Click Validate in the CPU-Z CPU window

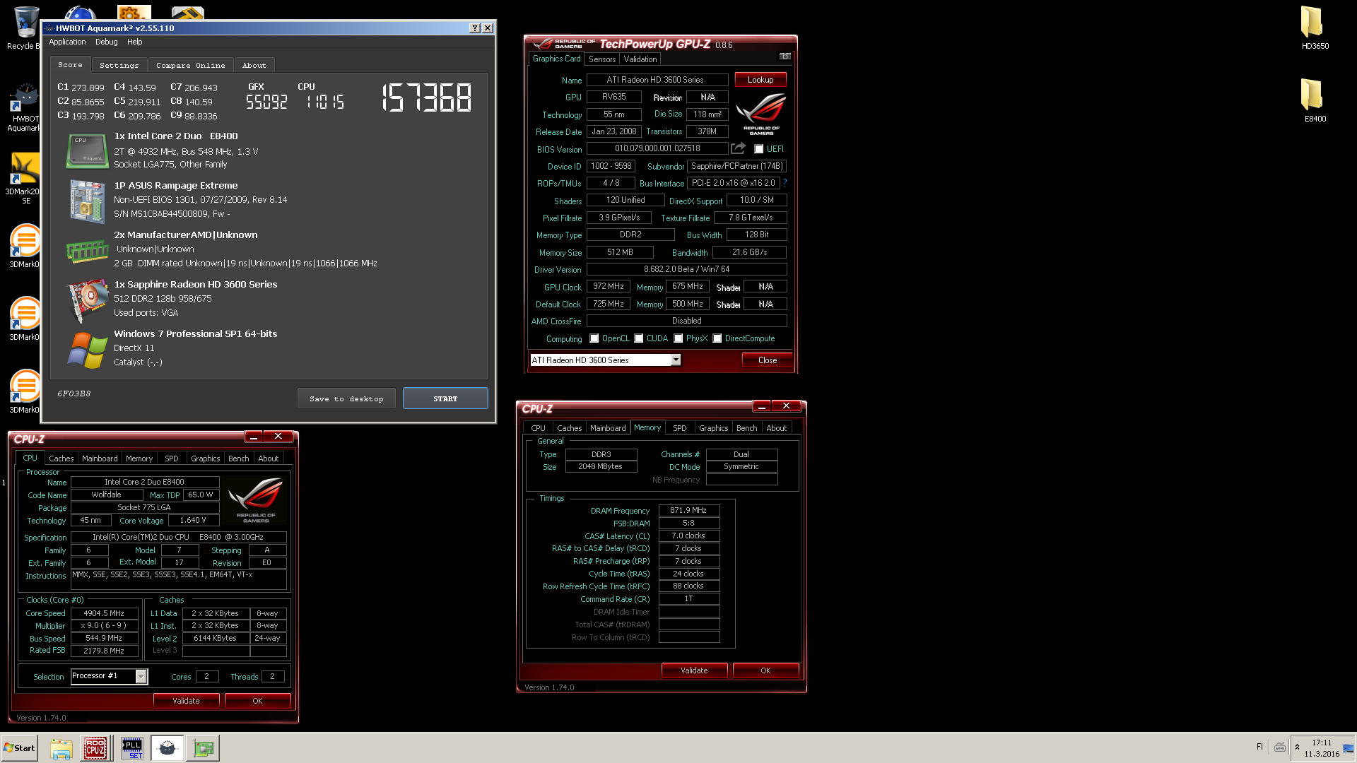(186, 701)
